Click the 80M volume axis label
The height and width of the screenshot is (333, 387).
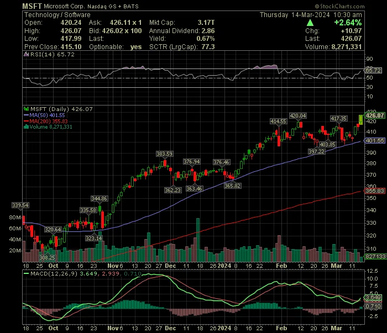[15, 218]
